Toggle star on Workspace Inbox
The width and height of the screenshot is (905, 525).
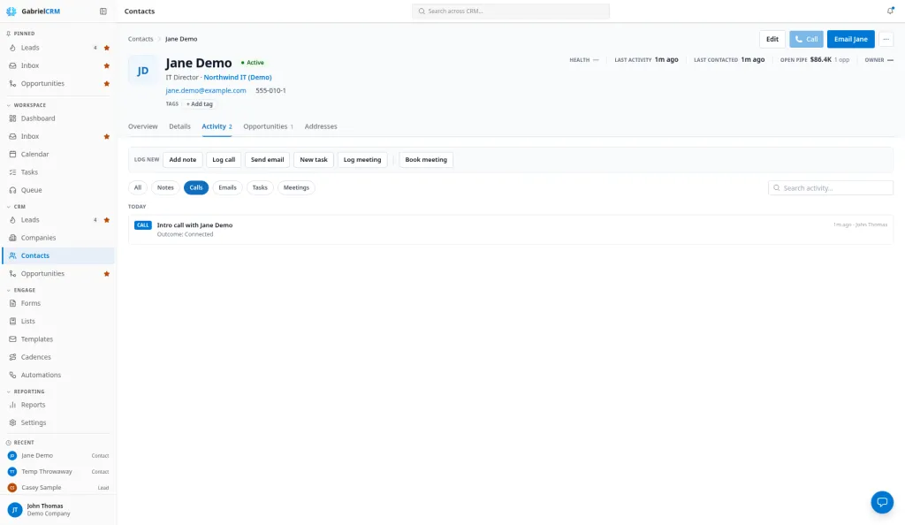(107, 137)
